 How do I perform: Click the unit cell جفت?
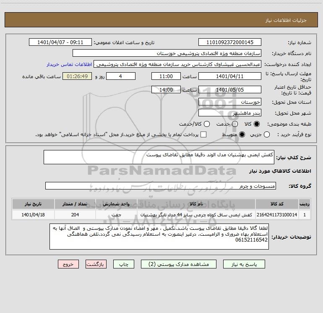point(116,215)
